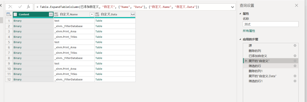The width and height of the screenshot is (307, 102).
Task: Select the 筛选的行 step
Action: click(271, 66)
